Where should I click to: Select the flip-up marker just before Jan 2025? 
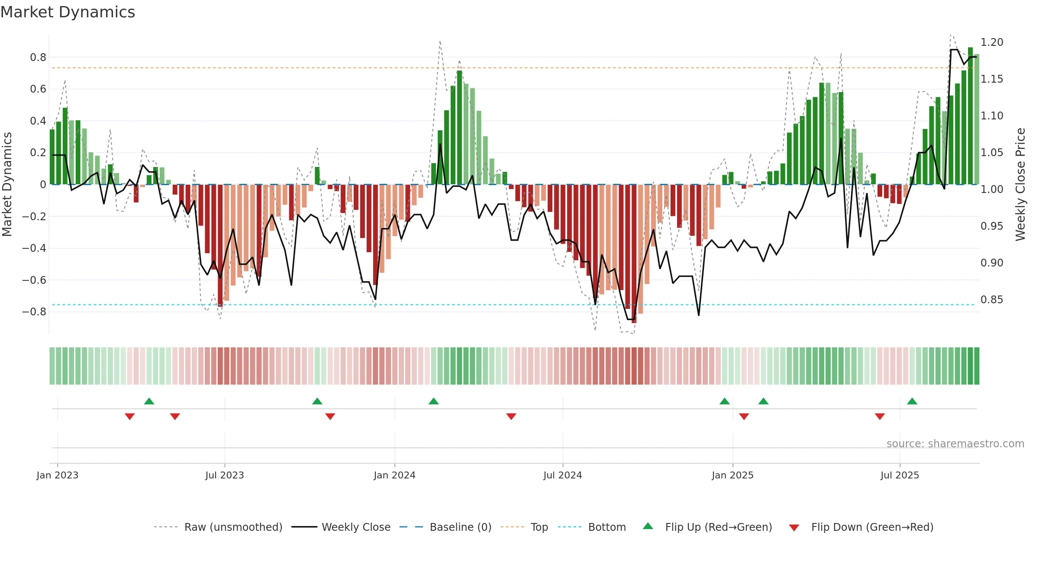point(725,401)
